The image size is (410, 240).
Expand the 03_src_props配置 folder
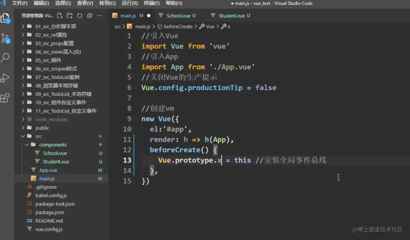(23, 43)
